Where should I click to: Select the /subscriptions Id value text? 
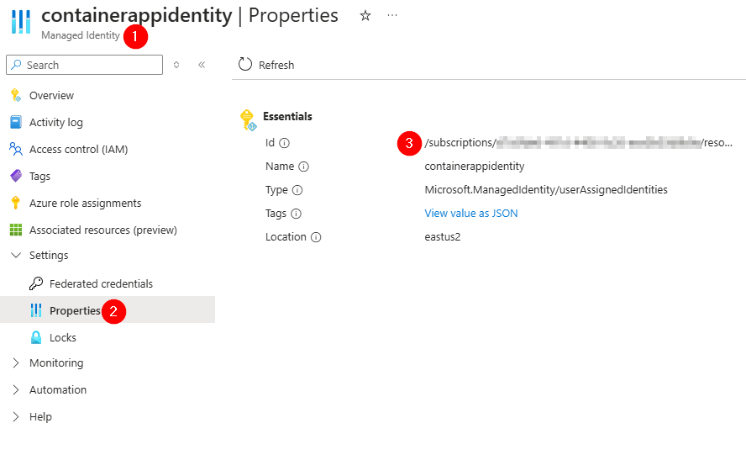(578, 142)
